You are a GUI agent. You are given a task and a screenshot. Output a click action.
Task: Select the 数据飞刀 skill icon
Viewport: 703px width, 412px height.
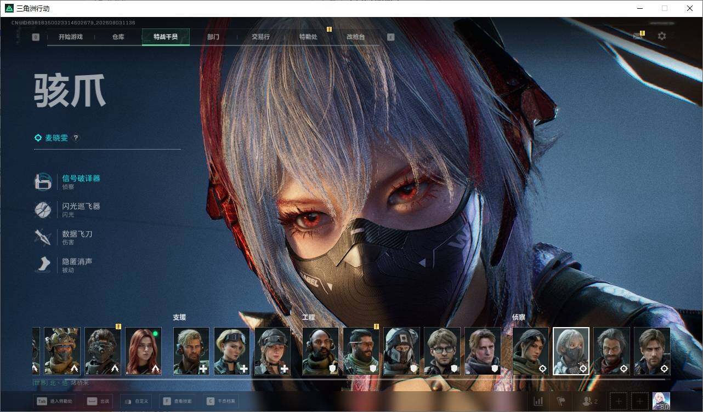click(43, 237)
